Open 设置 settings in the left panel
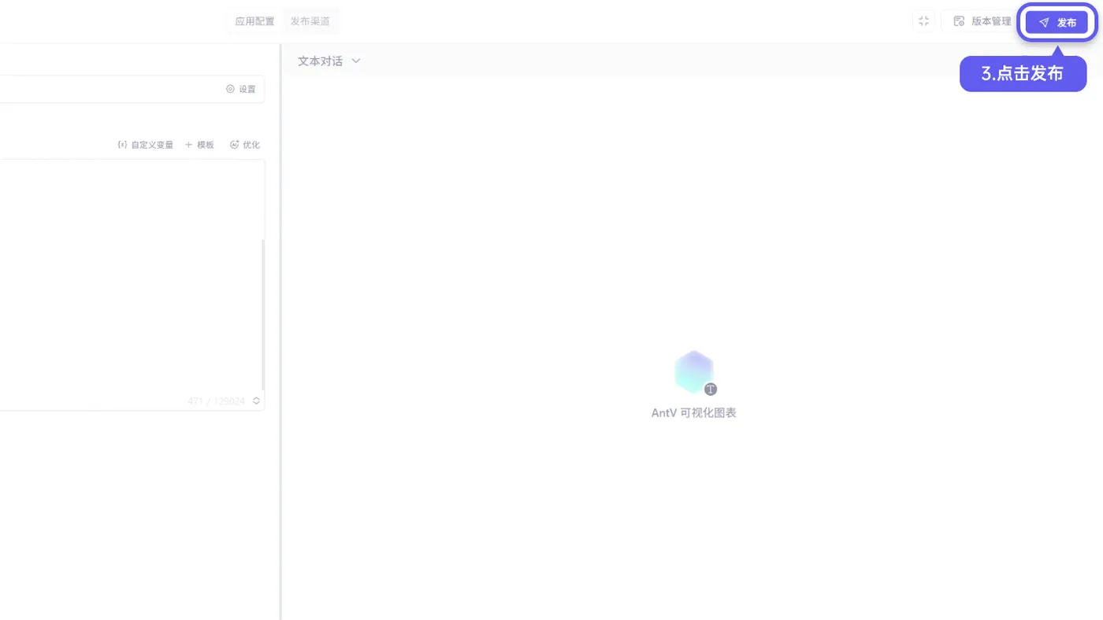 coord(241,89)
